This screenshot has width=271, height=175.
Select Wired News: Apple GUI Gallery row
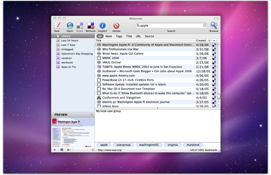tap(156, 54)
